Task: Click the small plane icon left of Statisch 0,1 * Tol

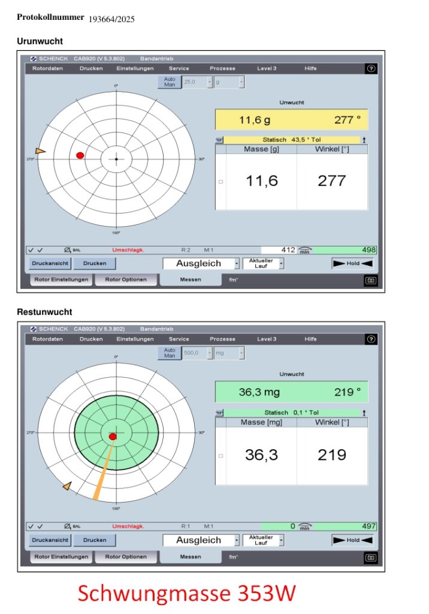Action: click(x=220, y=413)
